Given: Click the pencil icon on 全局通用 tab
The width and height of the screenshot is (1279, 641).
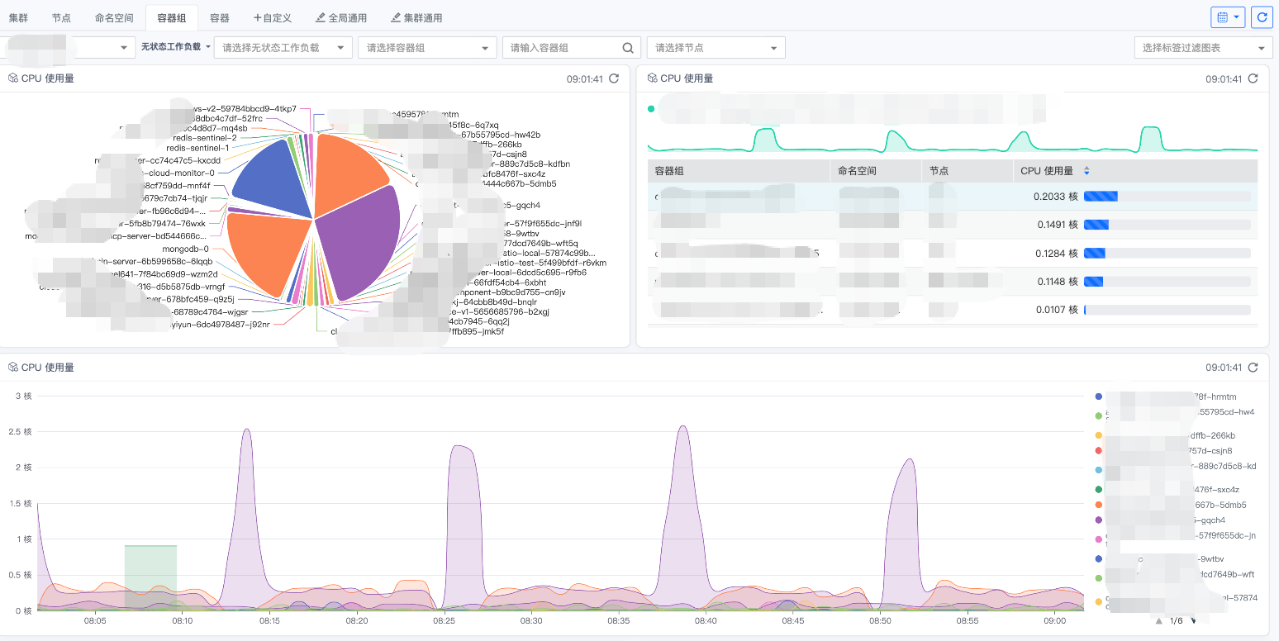Looking at the screenshot, I should point(321,17).
